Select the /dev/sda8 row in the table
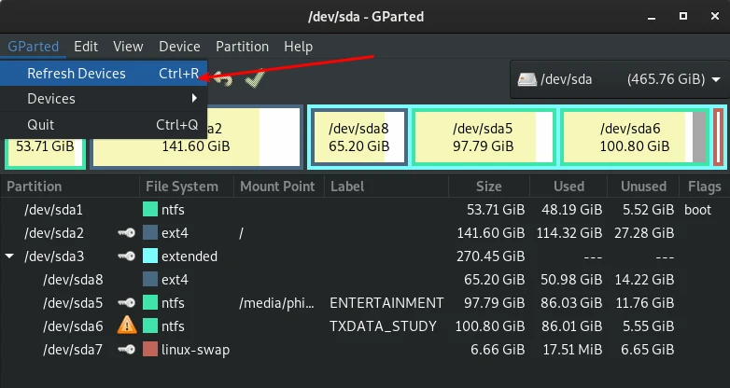Screen dimensions: 730x388 tap(365, 280)
